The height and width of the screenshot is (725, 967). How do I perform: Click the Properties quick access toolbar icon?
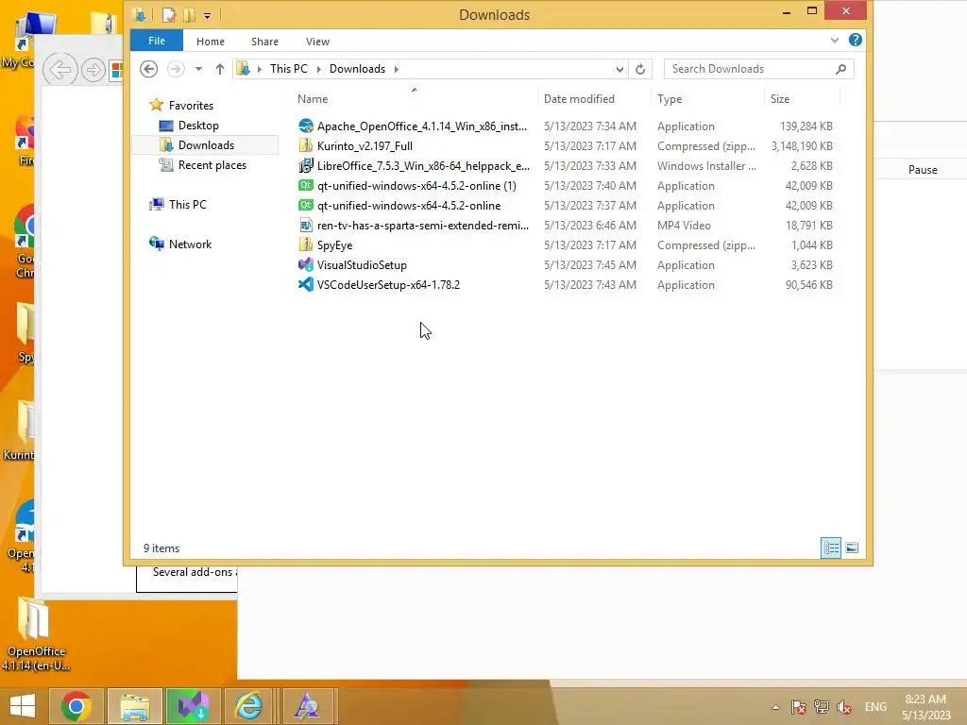168,15
